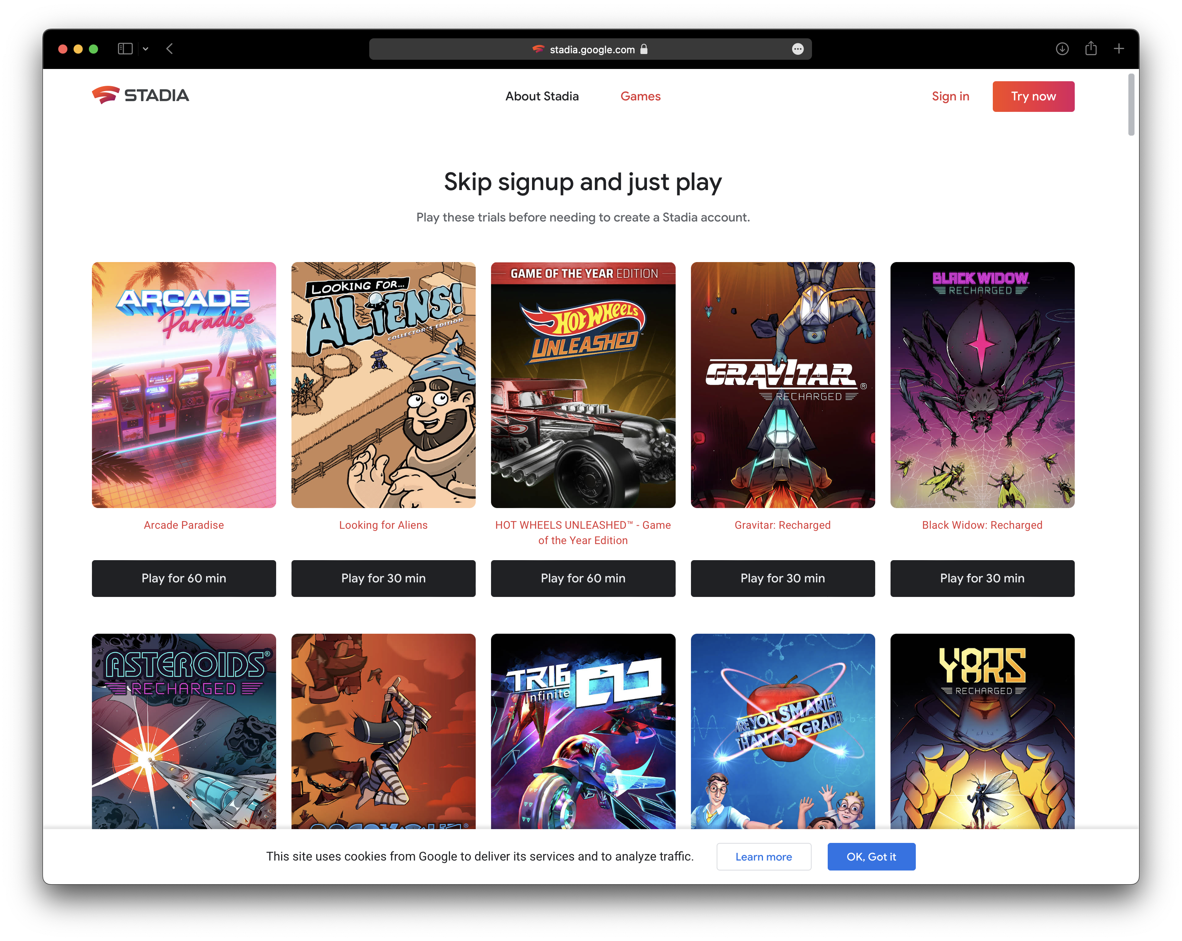Screen dimensions: 1182x941
Task: Open the downloads icon in Safari toolbar
Action: [x=1062, y=49]
